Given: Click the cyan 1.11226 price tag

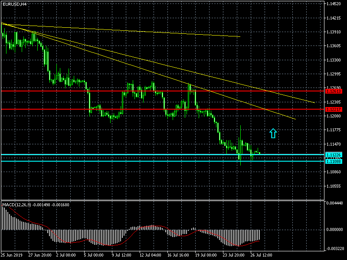Looking at the screenshot, I should point(334,155).
